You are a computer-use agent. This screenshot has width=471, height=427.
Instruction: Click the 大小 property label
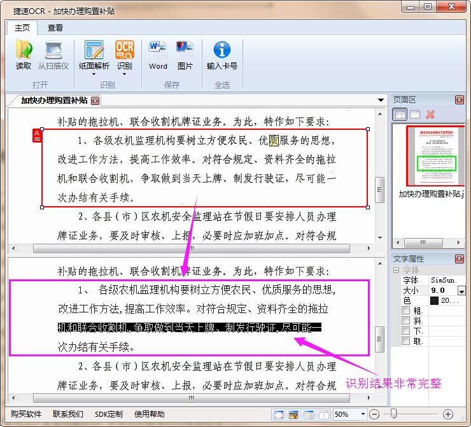(x=411, y=290)
